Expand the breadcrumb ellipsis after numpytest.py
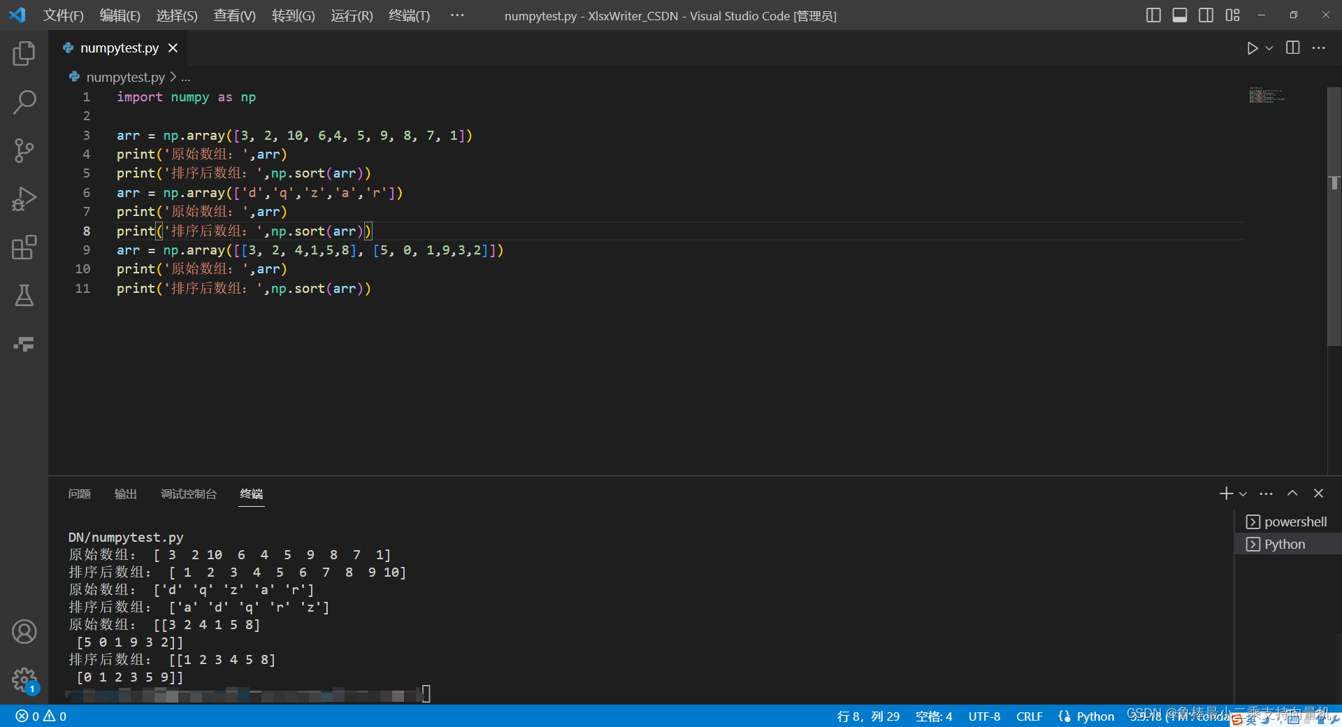This screenshot has height=727, width=1342. coord(186,77)
